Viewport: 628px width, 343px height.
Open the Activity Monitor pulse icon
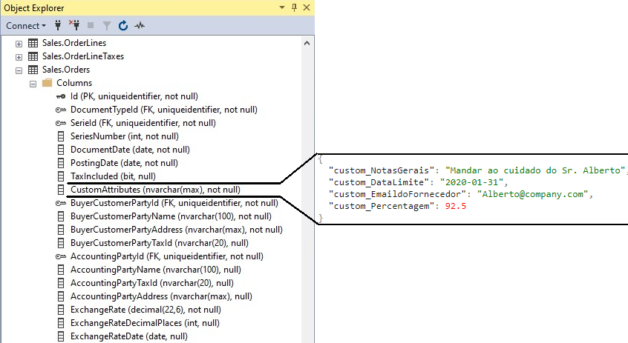click(x=140, y=26)
